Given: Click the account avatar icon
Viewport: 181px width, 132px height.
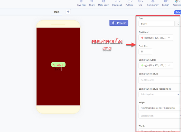Looking at the screenshot, I should point(176,1).
